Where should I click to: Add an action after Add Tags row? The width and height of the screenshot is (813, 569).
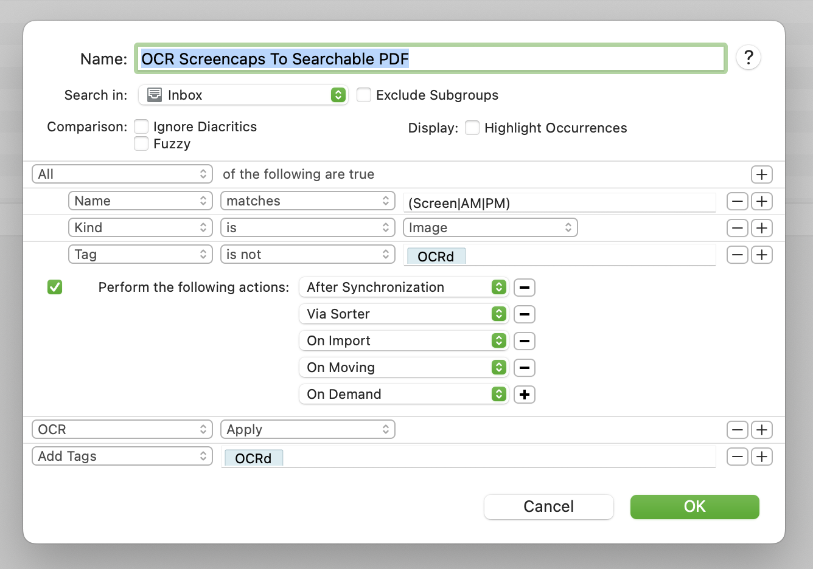[761, 457]
